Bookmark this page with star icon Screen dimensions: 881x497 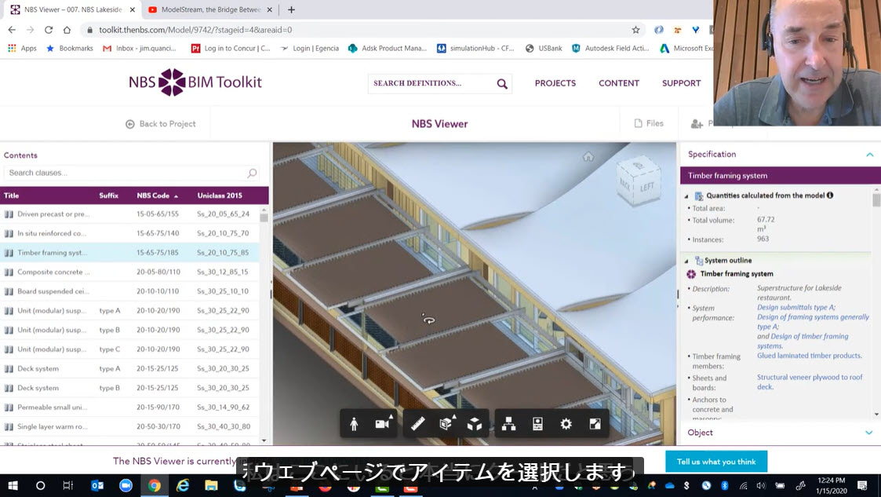[x=635, y=30]
